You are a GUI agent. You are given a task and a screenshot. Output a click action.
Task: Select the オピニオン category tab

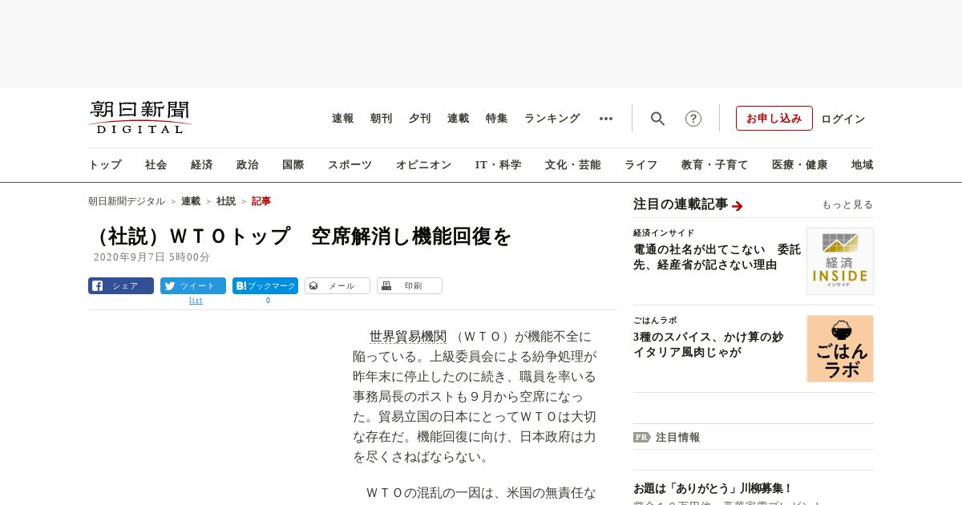coord(423,165)
